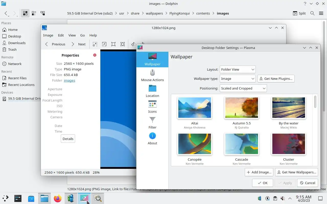The image size is (327, 204).
Task: Open System Settings from taskbar
Action: (x=18, y=198)
